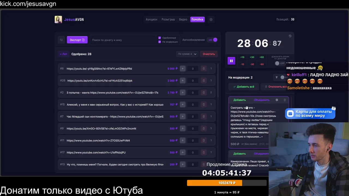
Task: Click the lot list vertical scrollbar
Action: [218, 80]
